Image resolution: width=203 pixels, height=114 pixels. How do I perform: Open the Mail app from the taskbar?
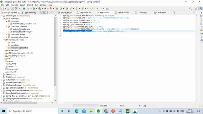84,111
